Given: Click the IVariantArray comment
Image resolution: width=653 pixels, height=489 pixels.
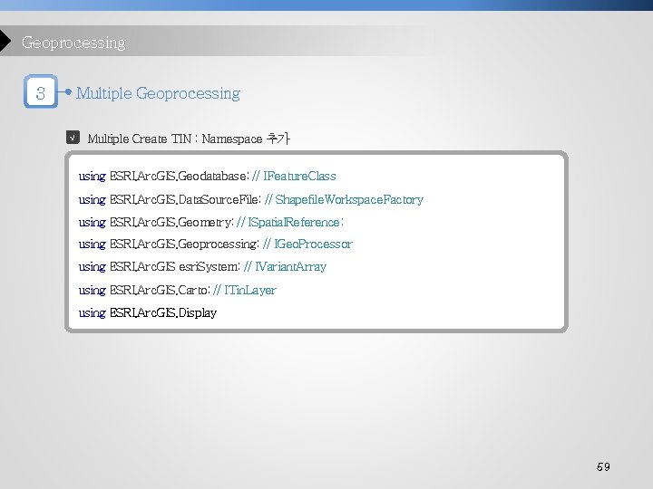Looking at the screenshot, I should pos(290,266).
